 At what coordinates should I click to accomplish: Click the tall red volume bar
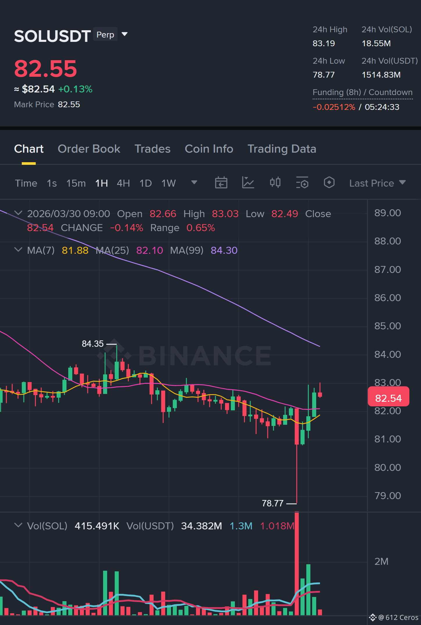(296, 563)
